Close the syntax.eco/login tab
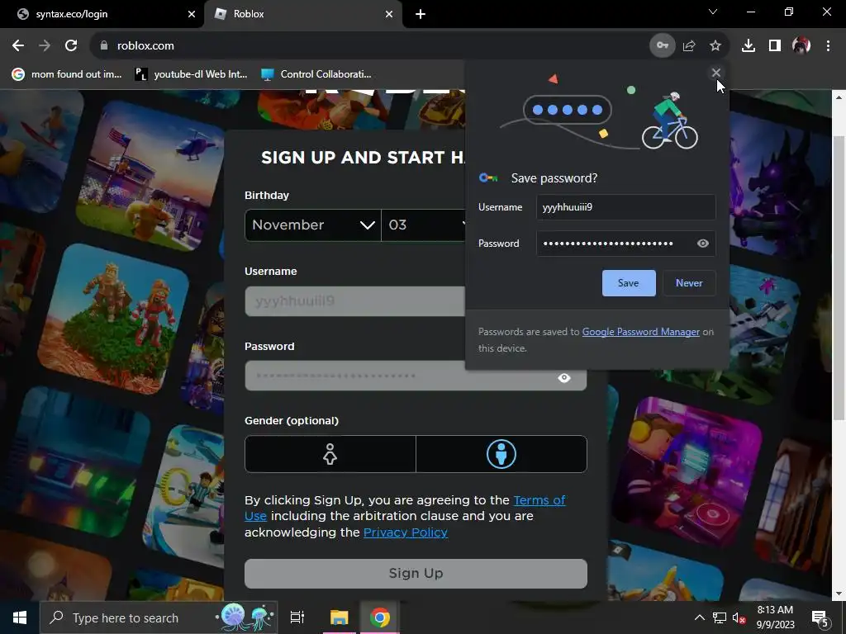The image size is (846, 634). click(191, 14)
